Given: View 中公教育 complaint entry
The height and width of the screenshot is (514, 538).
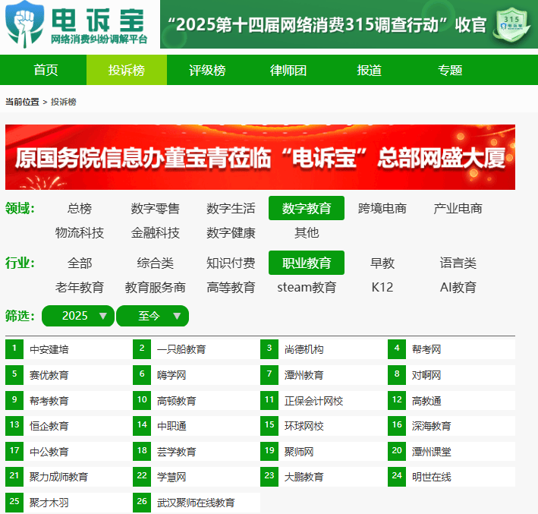Looking at the screenshot, I should point(49,451).
